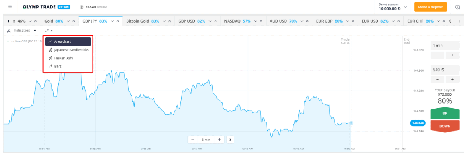This screenshot has height=156, width=465.
Task: Open the help question mark icon
Action: 457,7
